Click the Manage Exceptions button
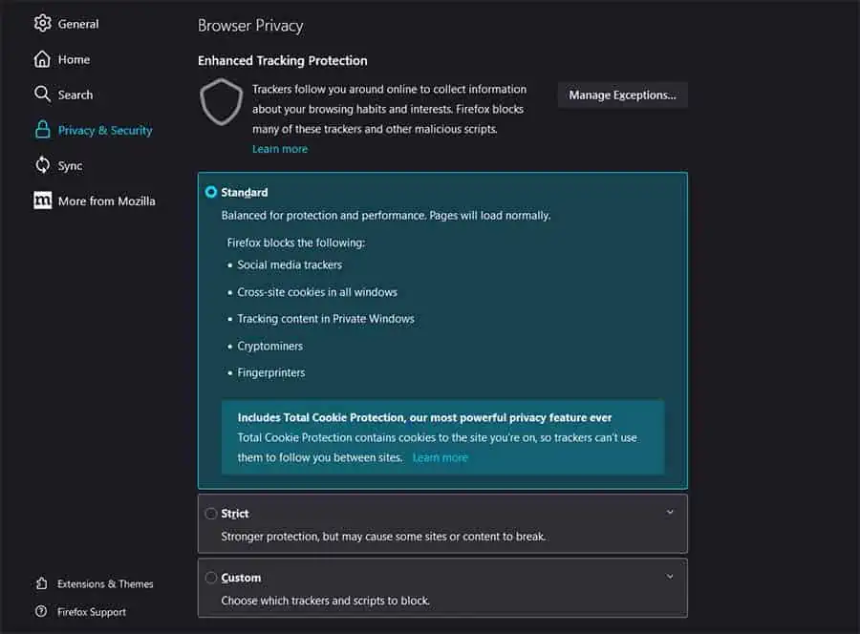Image resolution: width=860 pixels, height=634 pixels. pyautogui.click(x=622, y=95)
